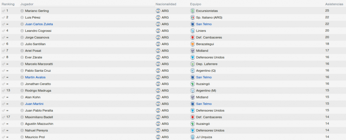Toggle pin icon beside ranking 6
Viewport: 346px width, 140px height.
(3, 44)
